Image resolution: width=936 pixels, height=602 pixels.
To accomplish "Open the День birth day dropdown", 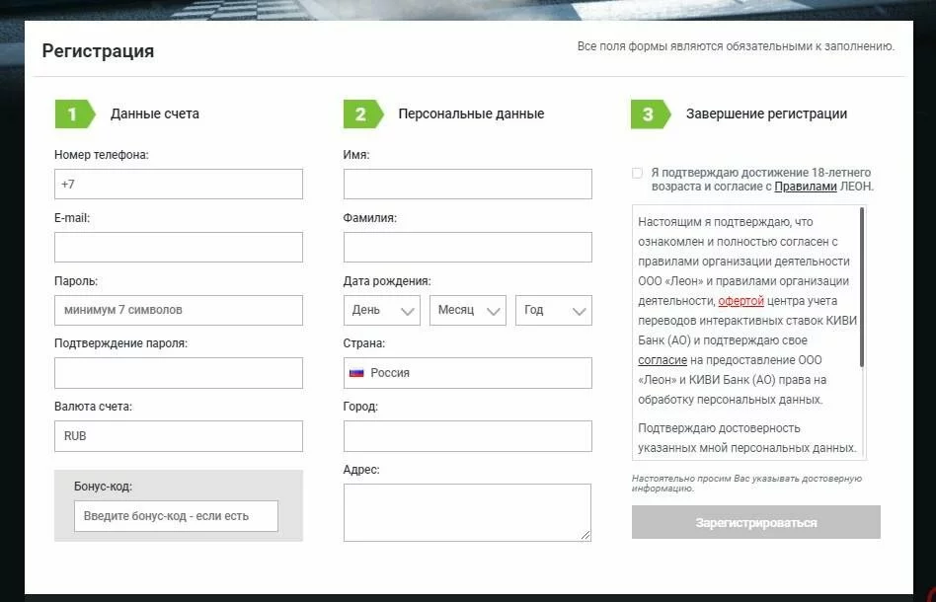I will click(382, 310).
